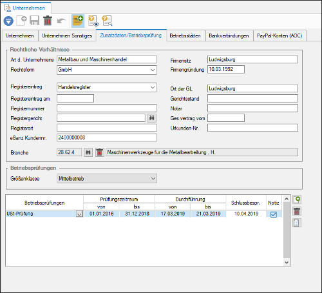The image size is (322, 293).
Task: Click the red trash delete icon in toolbar
Action: click(x=48, y=21)
